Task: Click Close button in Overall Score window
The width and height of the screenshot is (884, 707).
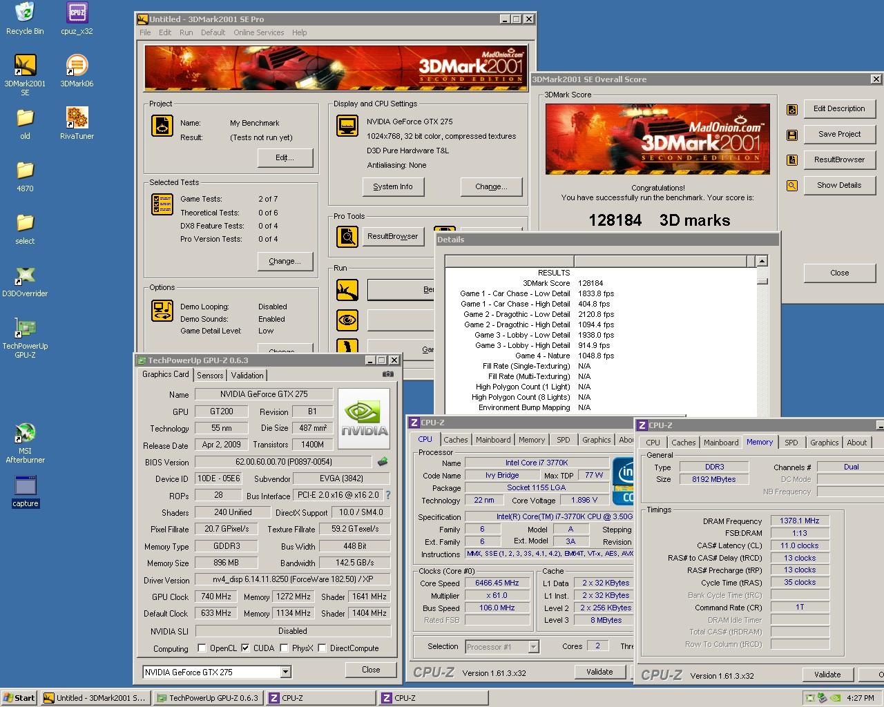Action: pos(839,273)
